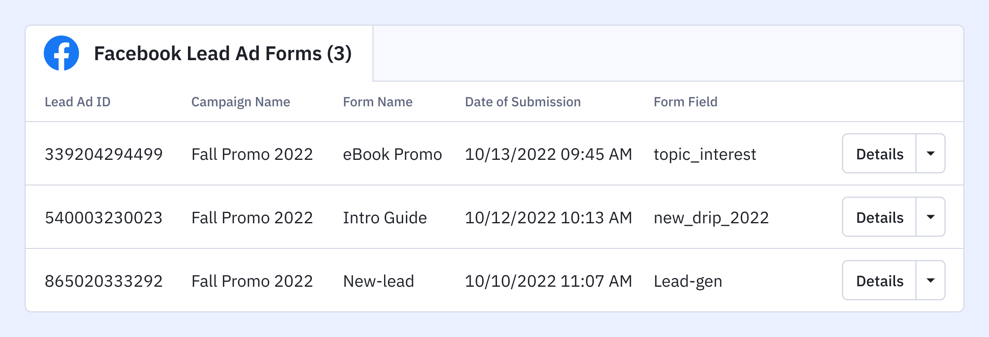Click the 10/13/2022 09:45 AM submission date
The width and height of the screenshot is (989, 337).
[548, 154]
